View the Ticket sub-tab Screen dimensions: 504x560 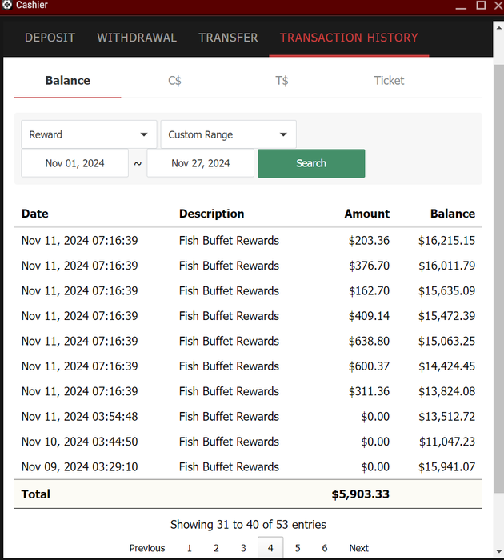389,81
